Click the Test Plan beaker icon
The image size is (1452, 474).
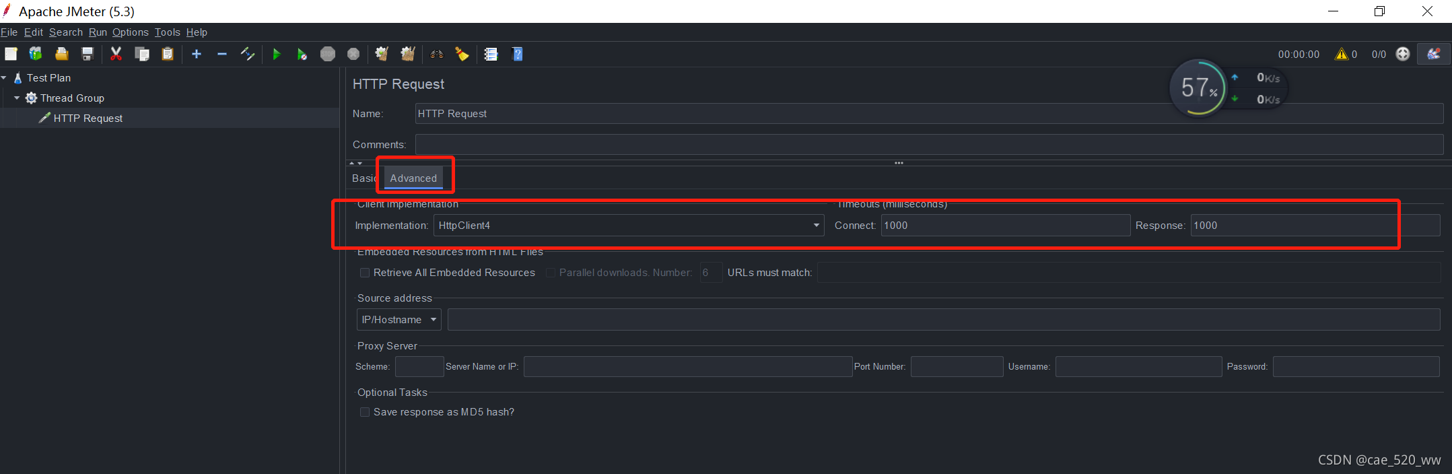tap(18, 78)
